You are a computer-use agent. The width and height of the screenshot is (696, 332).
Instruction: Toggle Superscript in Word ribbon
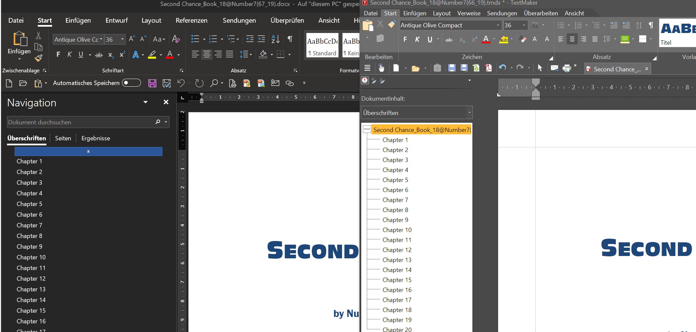click(122, 54)
